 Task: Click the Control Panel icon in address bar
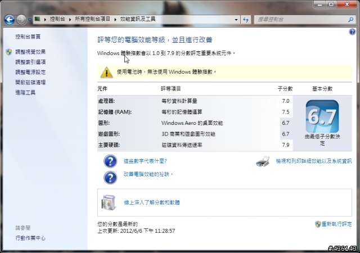click(38, 19)
